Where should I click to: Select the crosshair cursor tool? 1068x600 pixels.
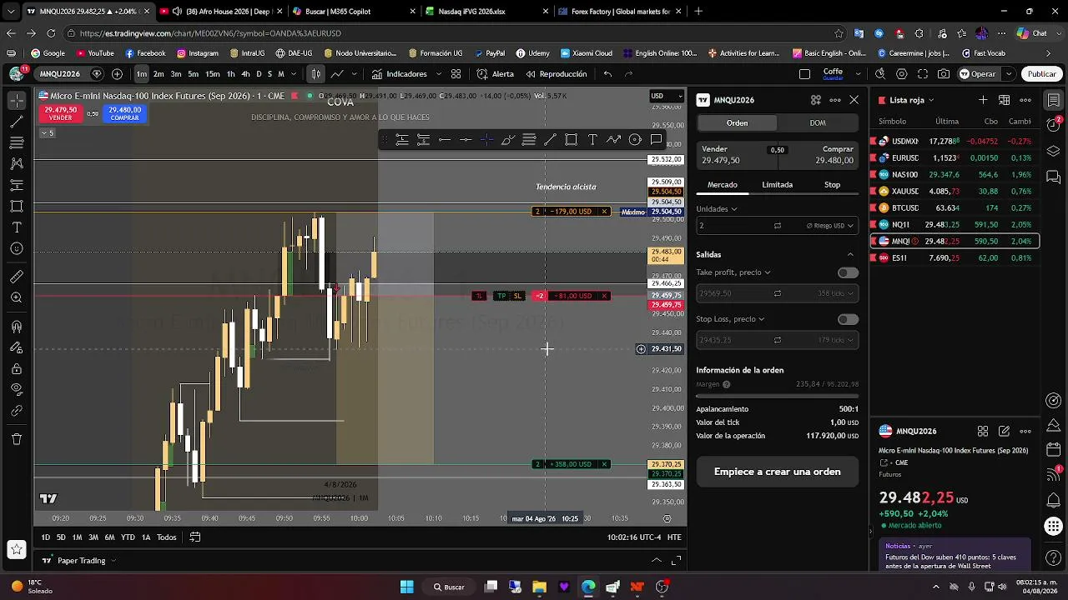tap(17, 101)
